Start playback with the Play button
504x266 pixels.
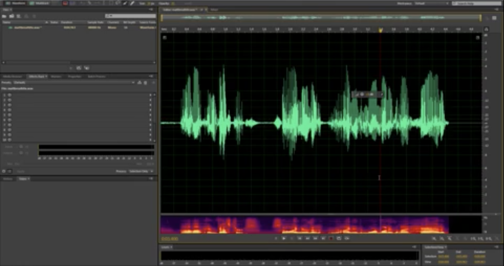(284, 239)
